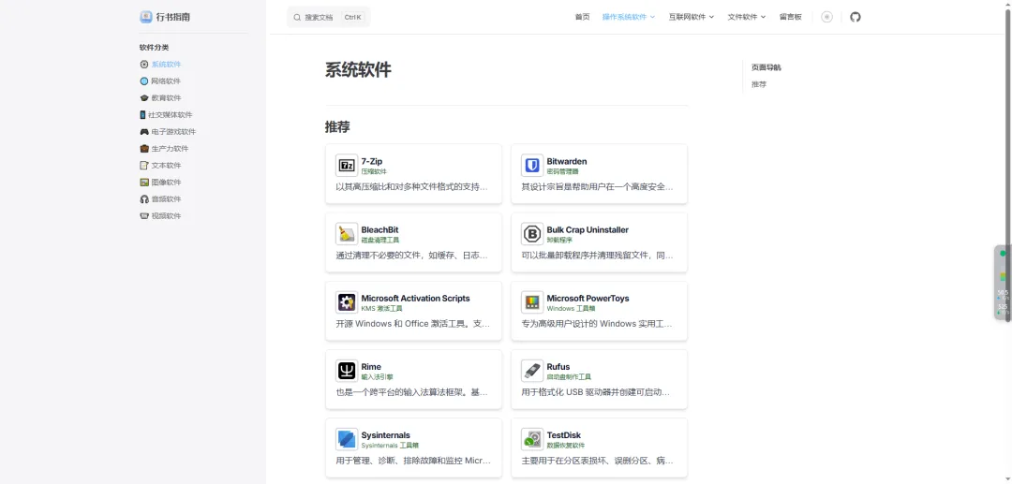1012x484 pixels.
Task: Click the 输入法引擎 tag under Rime
Action: point(377,377)
